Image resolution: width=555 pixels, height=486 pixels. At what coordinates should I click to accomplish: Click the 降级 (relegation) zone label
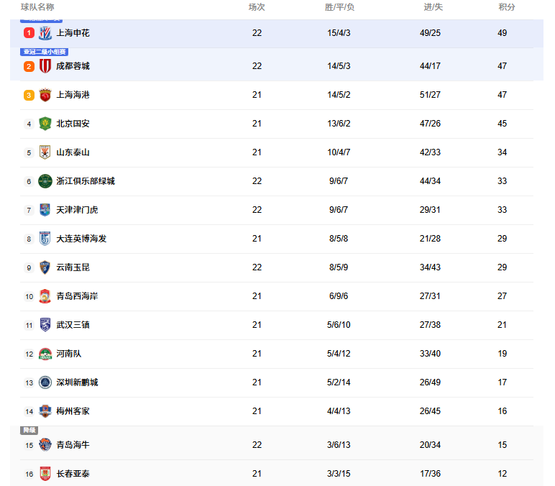(29, 430)
